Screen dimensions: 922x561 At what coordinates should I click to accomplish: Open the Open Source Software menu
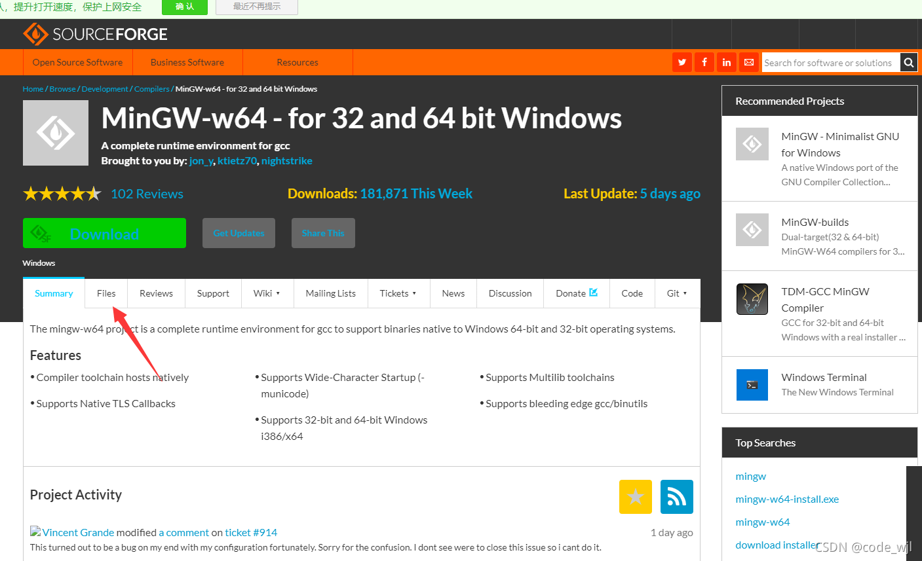coord(78,62)
